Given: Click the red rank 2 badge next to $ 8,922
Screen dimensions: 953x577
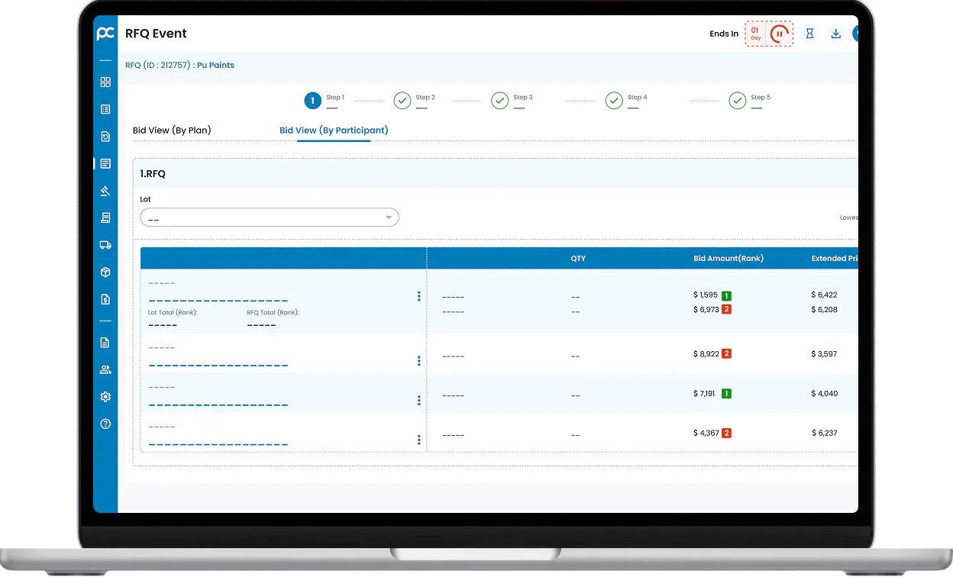Looking at the screenshot, I should [727, 354].
